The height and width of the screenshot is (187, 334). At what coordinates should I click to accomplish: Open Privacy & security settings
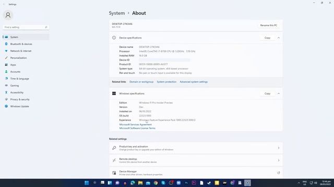tap(26, 99)
